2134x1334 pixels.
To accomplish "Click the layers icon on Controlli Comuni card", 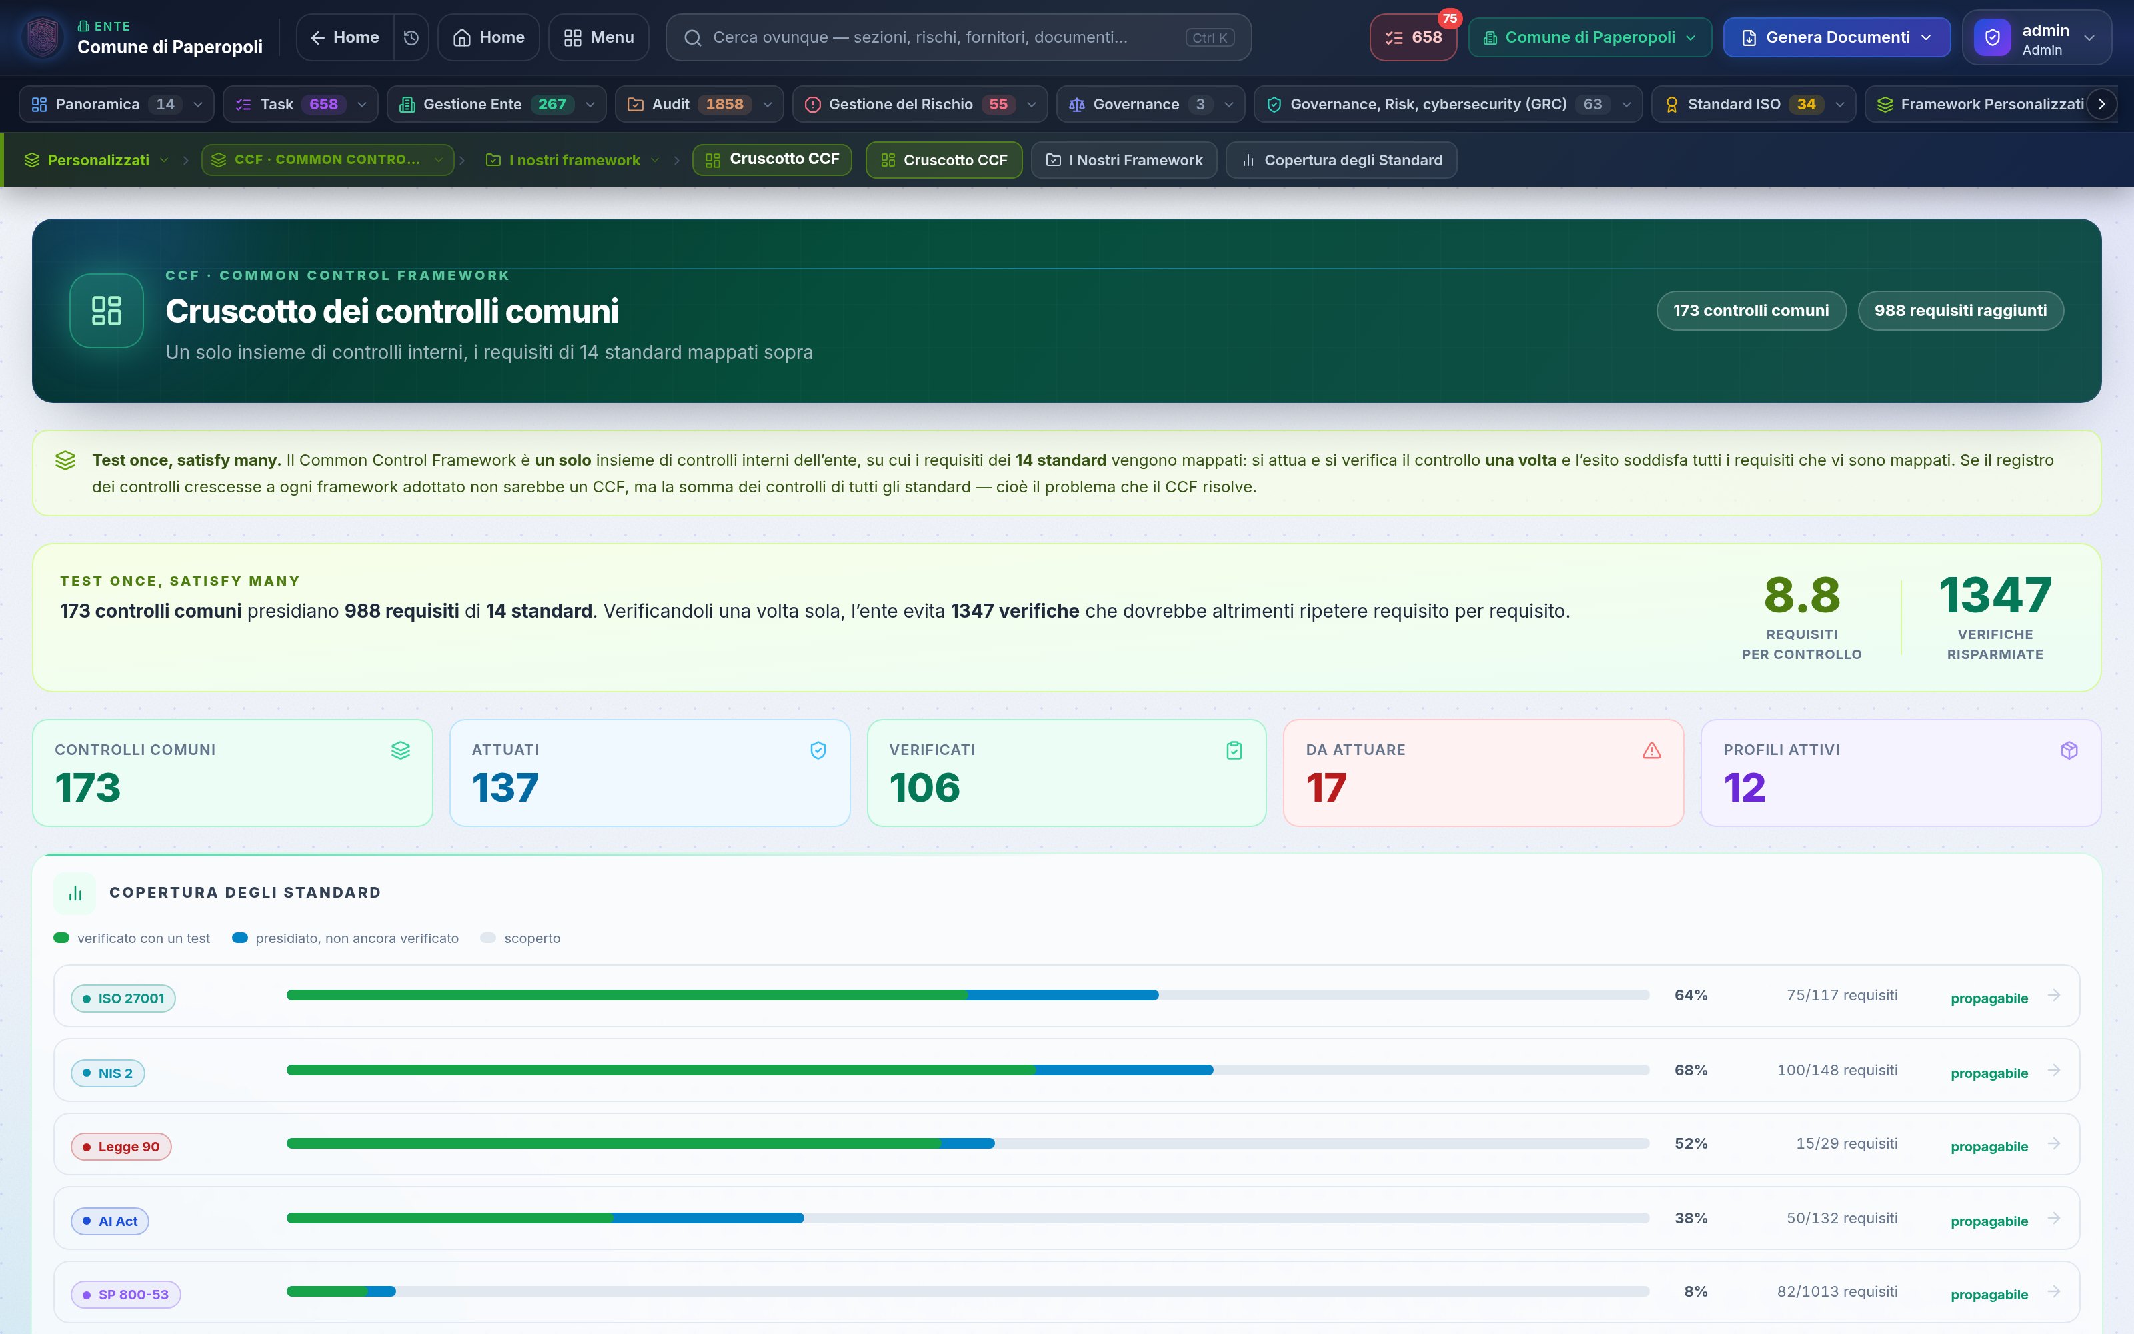I will click(400, 750).
